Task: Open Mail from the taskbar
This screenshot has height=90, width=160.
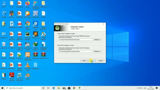Action: click(x=64, y=88)
